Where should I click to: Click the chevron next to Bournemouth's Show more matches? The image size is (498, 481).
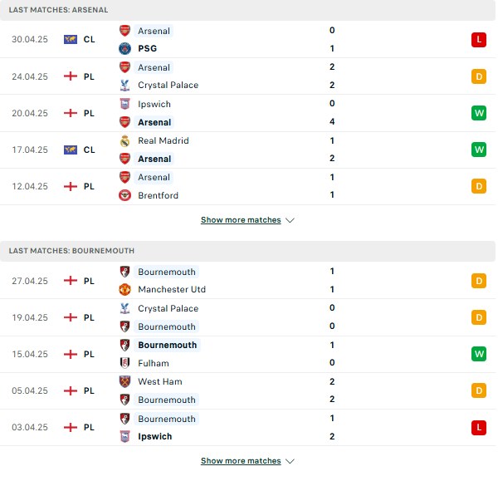pyautogui.click(x=290, y=461)
